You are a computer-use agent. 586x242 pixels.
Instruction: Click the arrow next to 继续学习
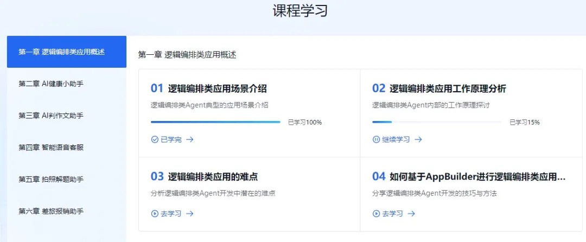pos(418,139)
